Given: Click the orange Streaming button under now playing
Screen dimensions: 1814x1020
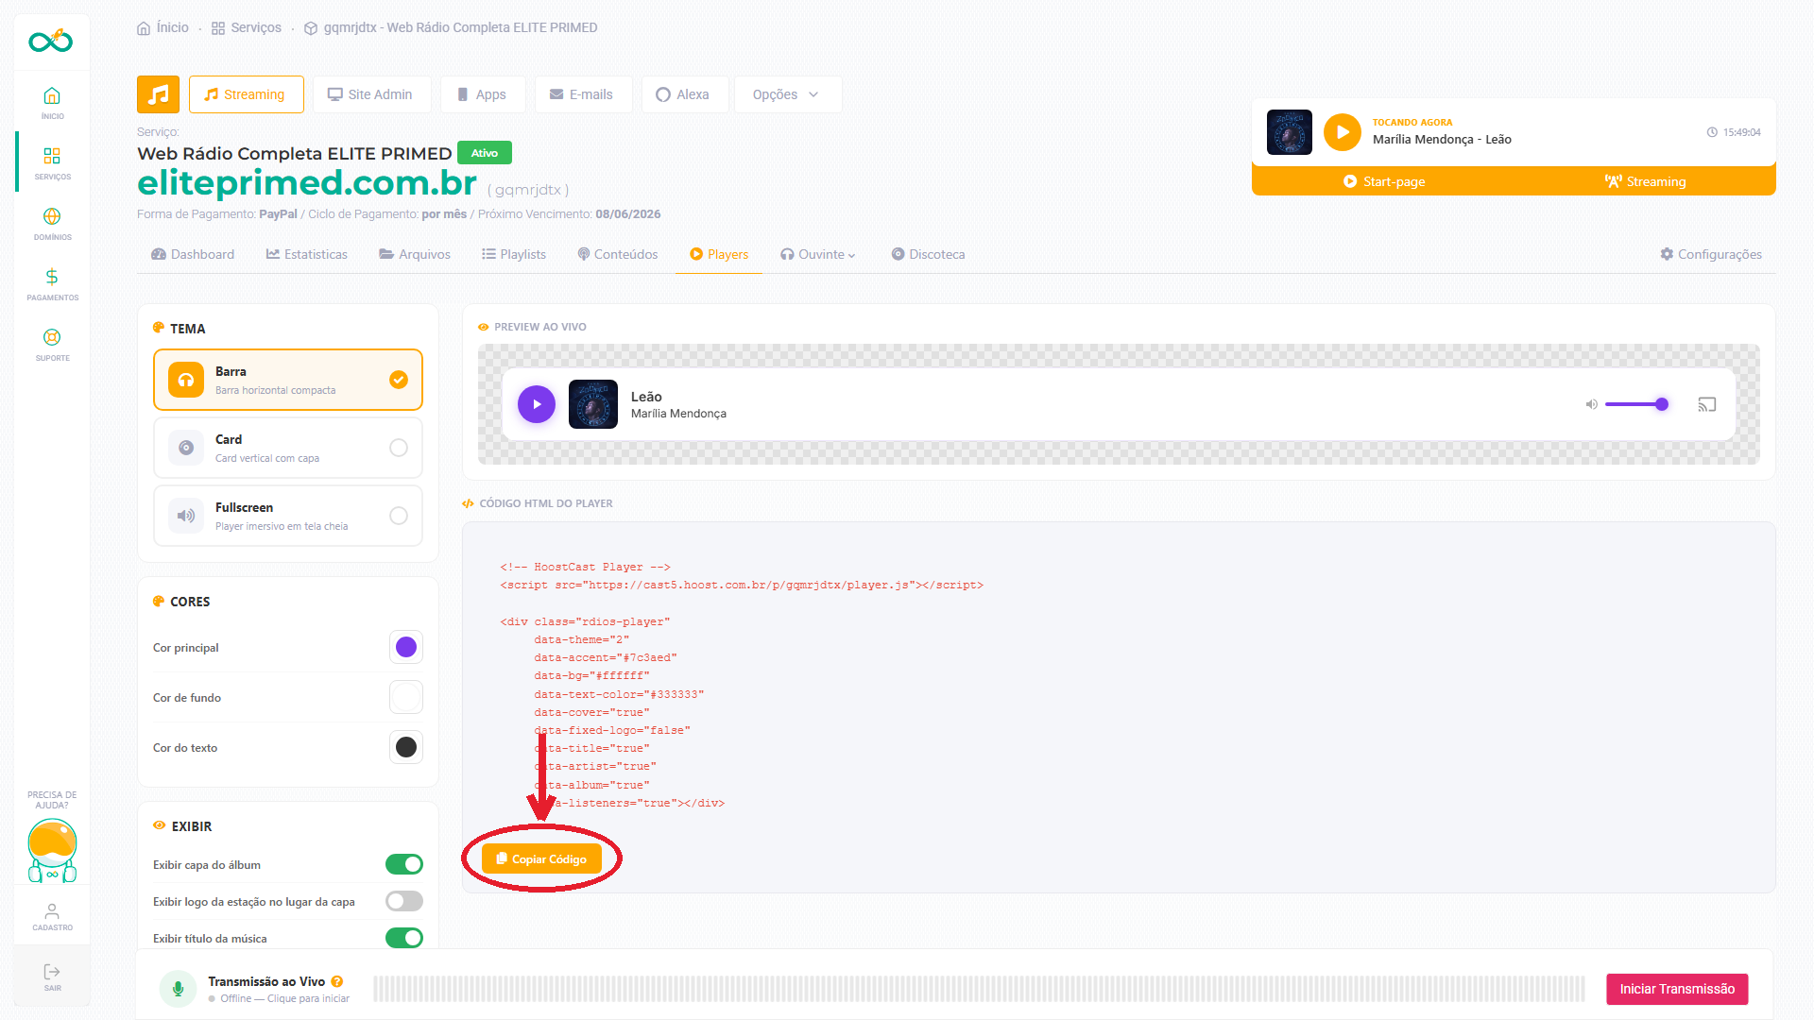Looking at the screenshot, I should pyautogui.click(x=1645, y=181).
